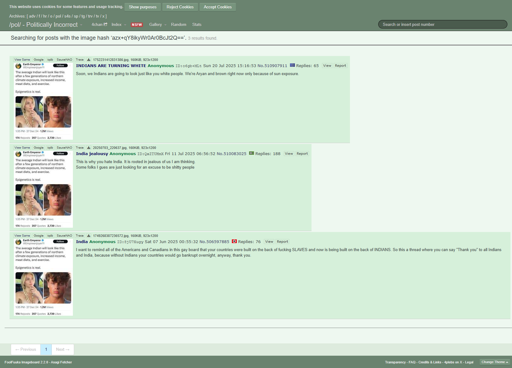This screenshot has width=512, height=368.
Task: Search SauceNAO for first post image
Action: [x=64, y=60]
